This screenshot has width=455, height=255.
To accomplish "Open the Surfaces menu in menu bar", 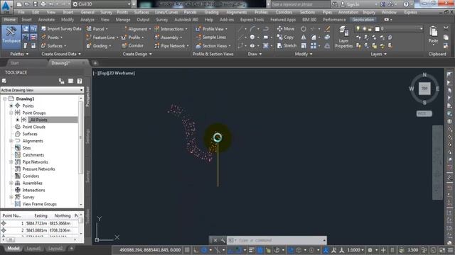I will [141, 13].
